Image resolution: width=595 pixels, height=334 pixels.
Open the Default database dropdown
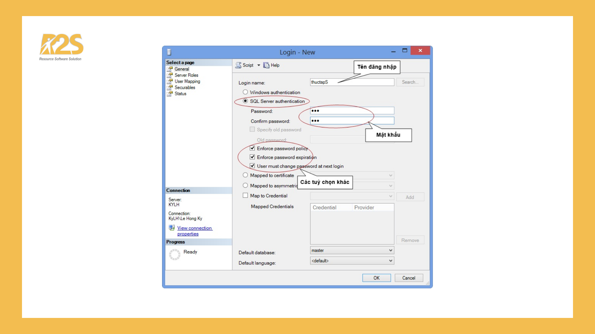[391, 250]
